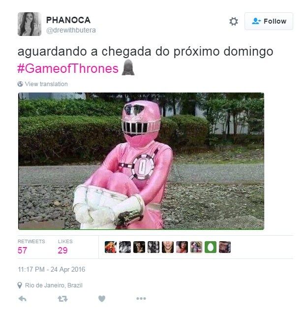Open the @drewithbutera handle

tap(71, 30)
